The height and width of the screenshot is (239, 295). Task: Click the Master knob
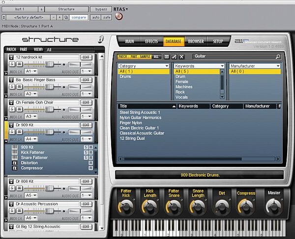[x=274, y=206]
